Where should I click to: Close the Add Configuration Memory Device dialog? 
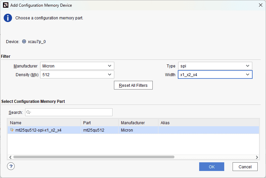pos(260,5)
